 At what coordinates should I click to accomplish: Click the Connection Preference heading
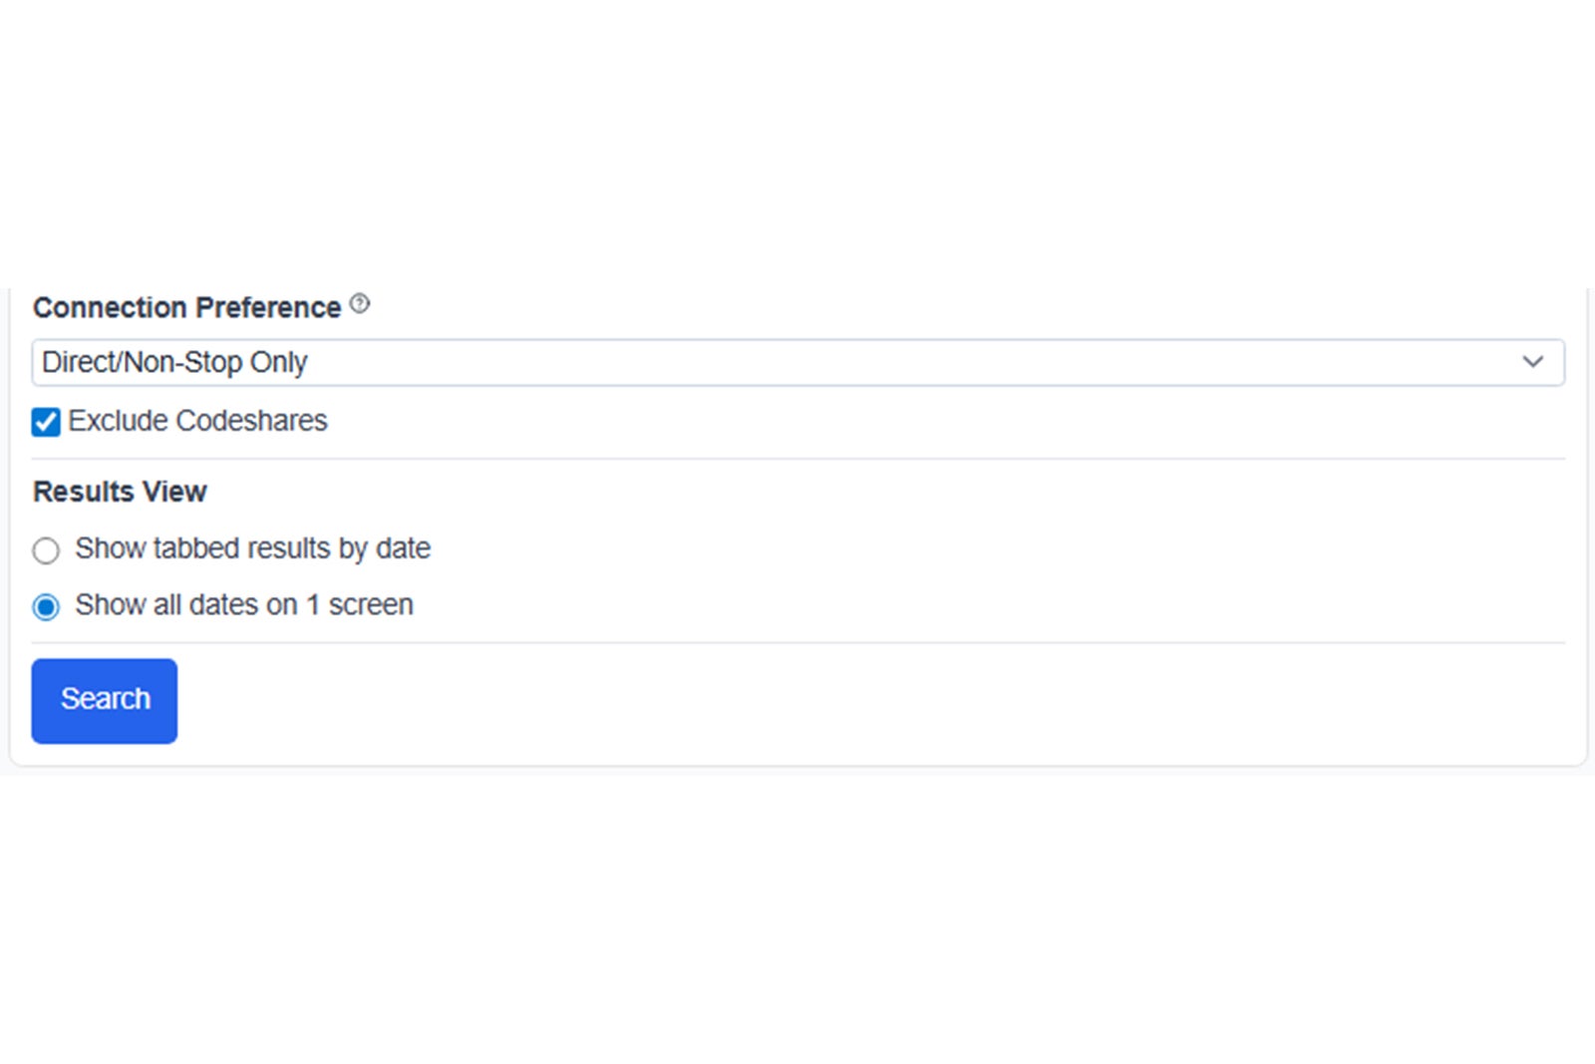tap(186, 307)
